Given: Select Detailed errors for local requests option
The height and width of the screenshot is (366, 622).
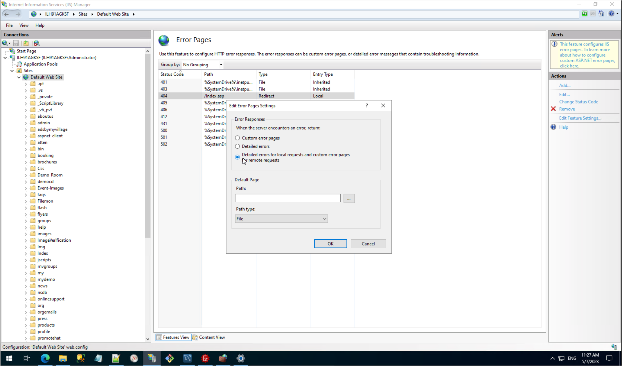Looking at the screenshot, I should [x=238, y=157].
